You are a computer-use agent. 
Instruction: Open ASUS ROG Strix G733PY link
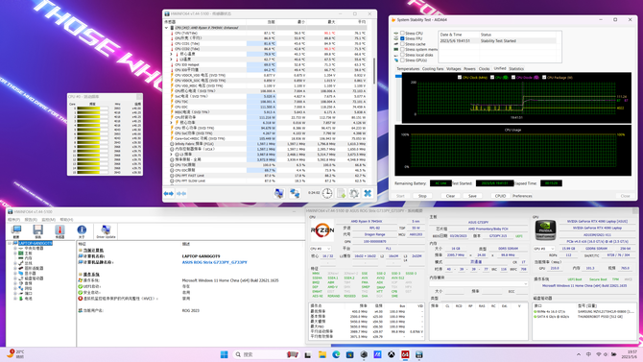tap(214, 262)
